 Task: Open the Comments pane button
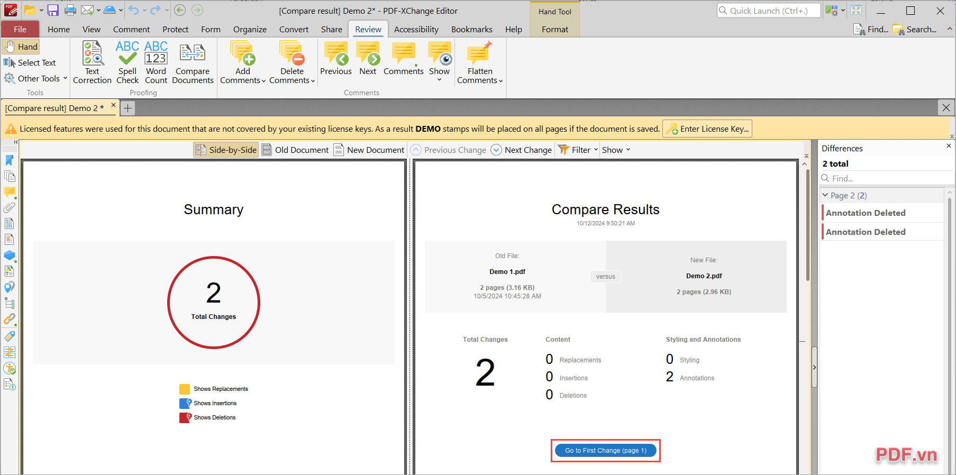(404, 58)
